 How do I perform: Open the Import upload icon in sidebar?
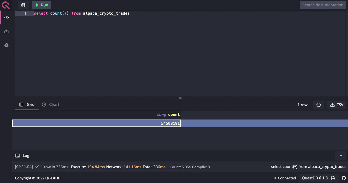coord(6,31)
